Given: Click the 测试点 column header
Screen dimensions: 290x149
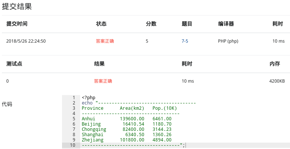Looking at the screenshot, I should click(14, 64).
